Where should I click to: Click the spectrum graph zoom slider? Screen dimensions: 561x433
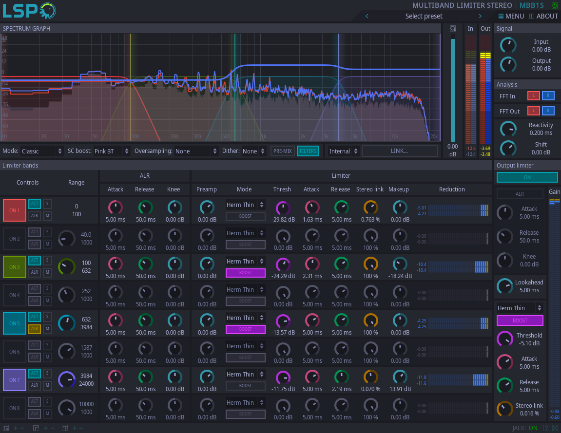(452, 88)
